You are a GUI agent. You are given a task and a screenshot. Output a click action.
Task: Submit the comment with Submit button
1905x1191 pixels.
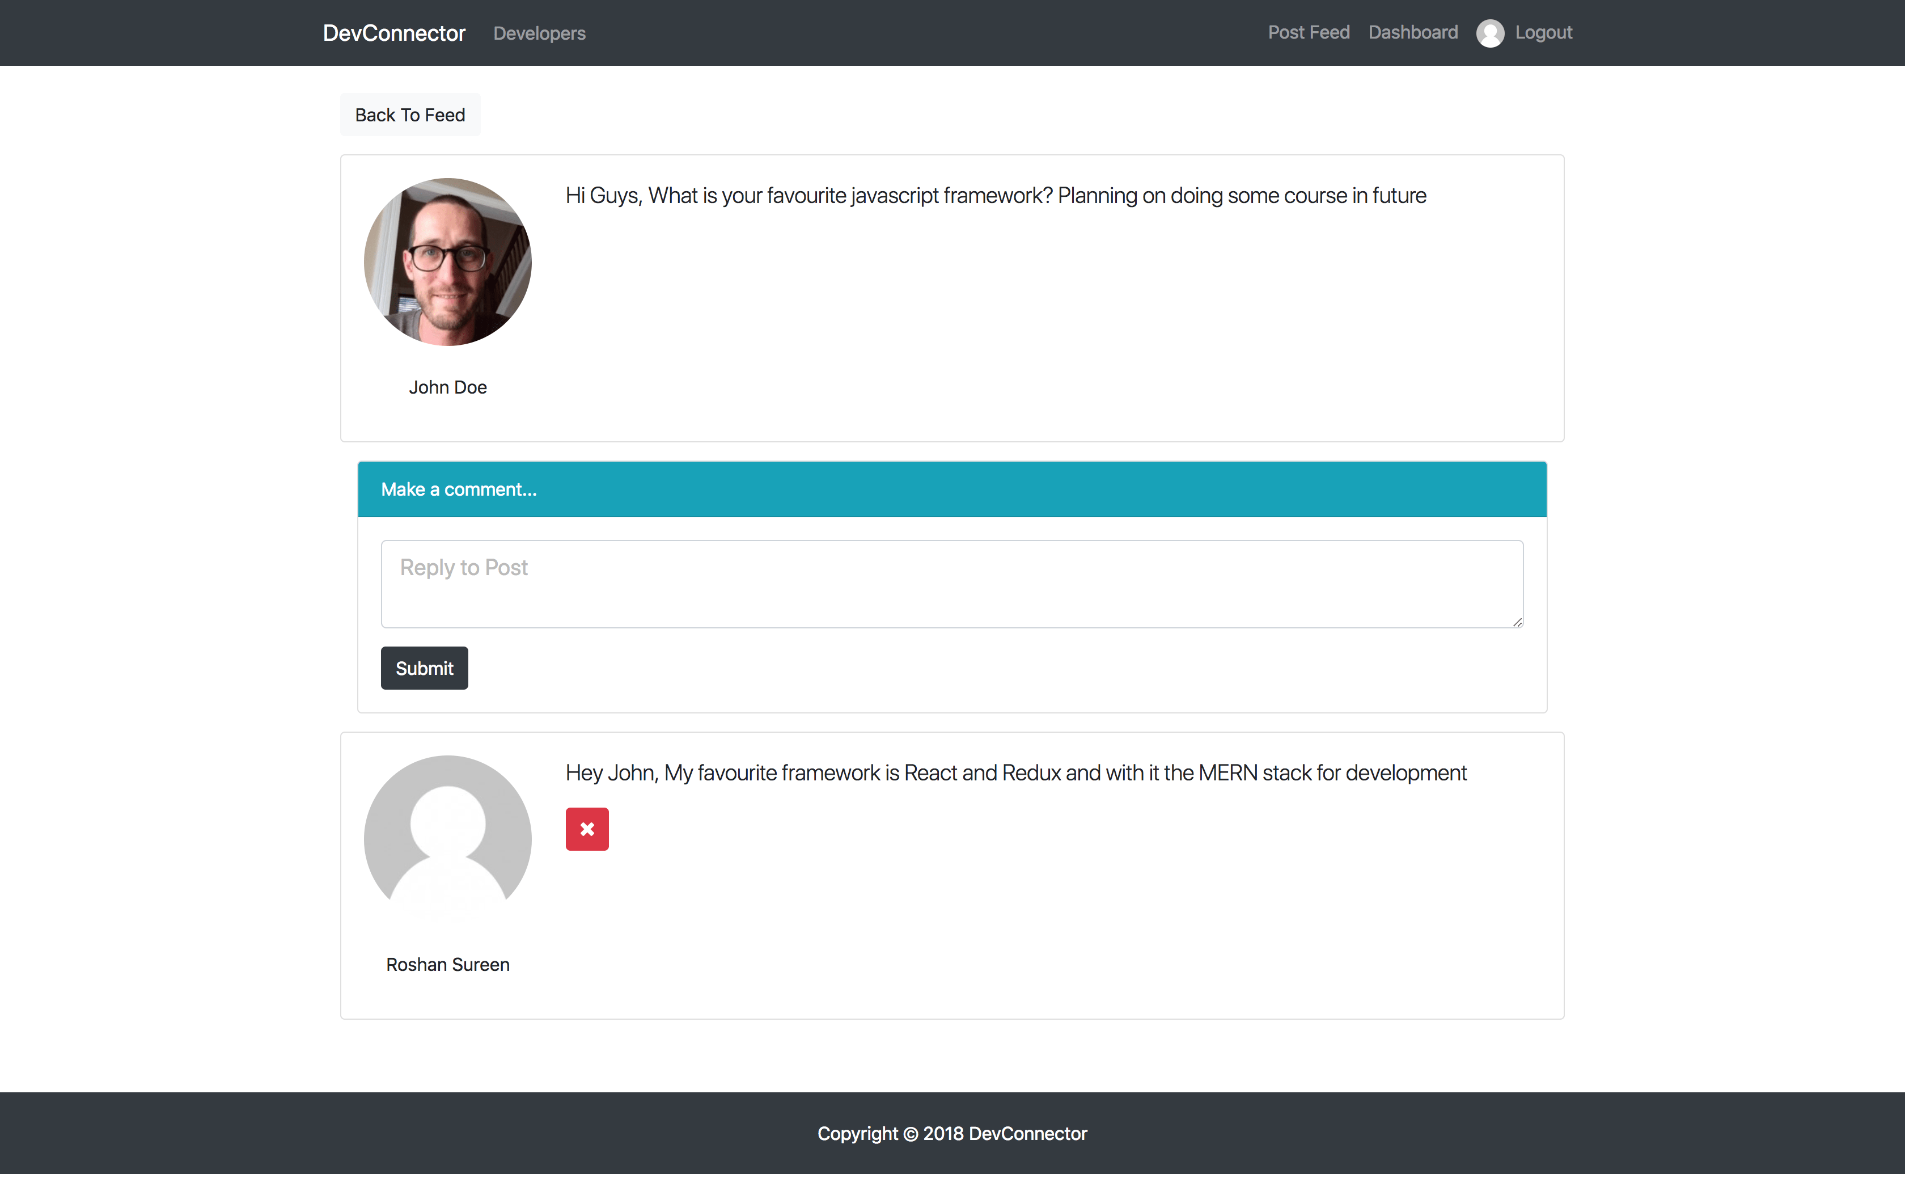424,668
